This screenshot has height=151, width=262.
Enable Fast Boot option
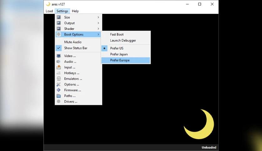click(117, 34)
